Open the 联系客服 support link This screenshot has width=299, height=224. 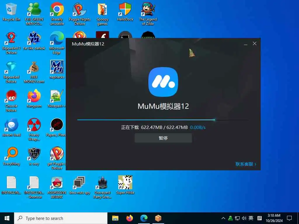click(x=246, y=164)
